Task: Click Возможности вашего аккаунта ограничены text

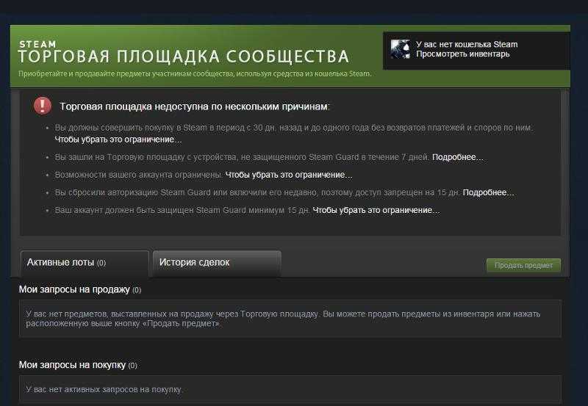Action: (139, 175)
